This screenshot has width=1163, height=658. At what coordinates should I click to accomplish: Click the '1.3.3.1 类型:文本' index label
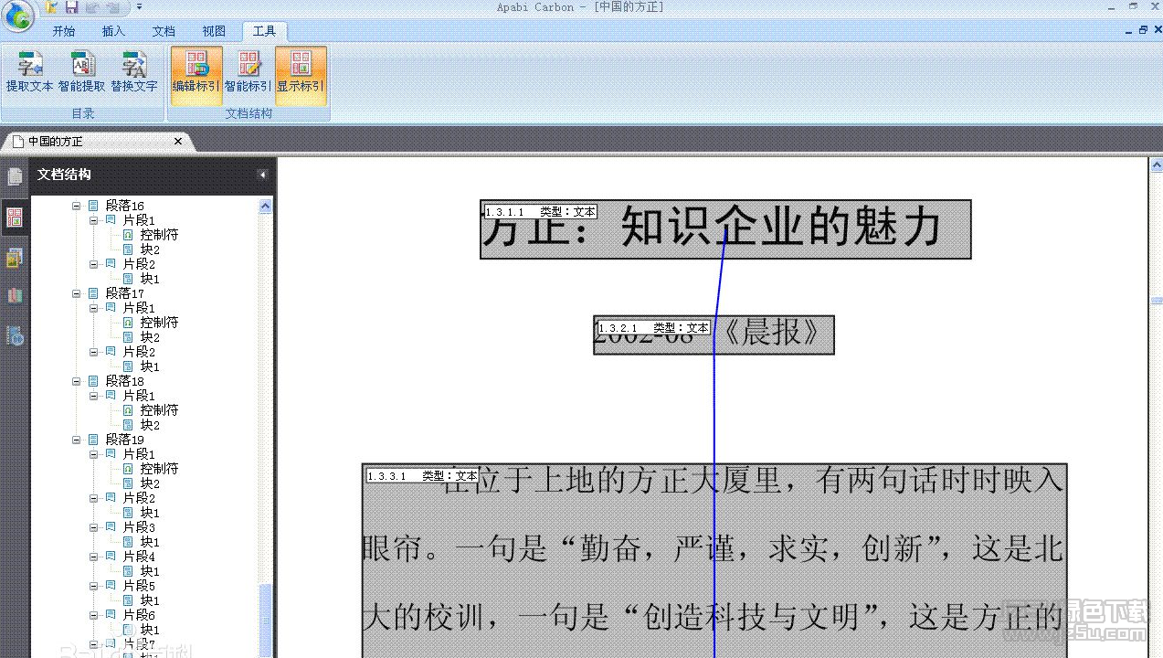(x=423, y=476)
